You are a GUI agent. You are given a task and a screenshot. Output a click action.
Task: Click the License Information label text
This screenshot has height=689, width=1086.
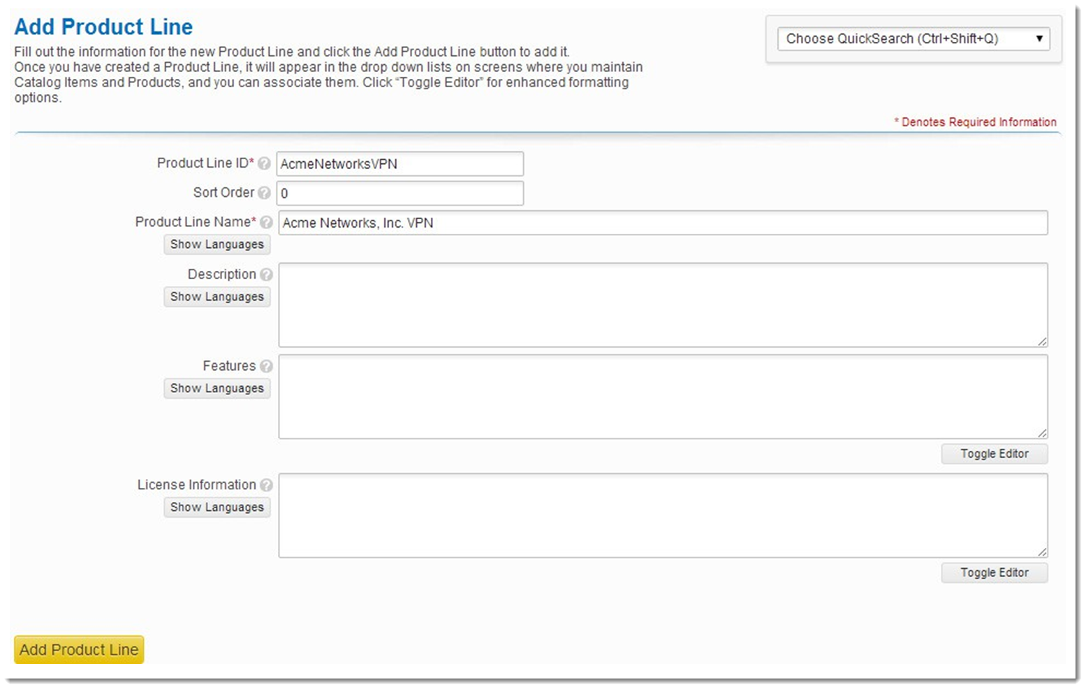click(x=196, y=484)
